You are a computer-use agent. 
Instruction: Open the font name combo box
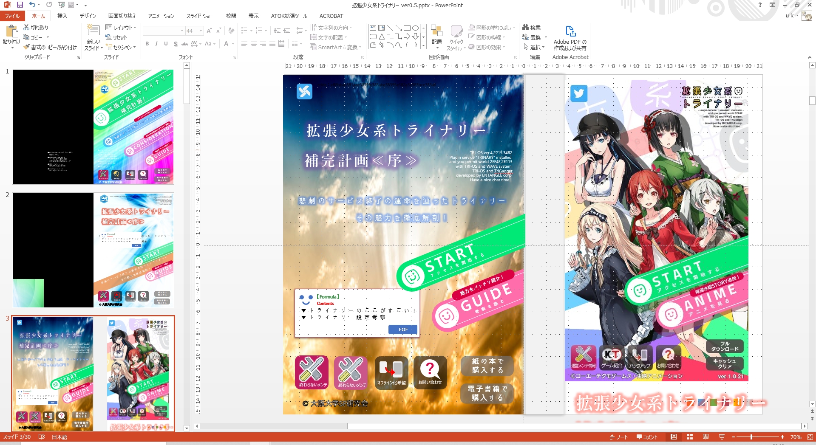(164, 31)
